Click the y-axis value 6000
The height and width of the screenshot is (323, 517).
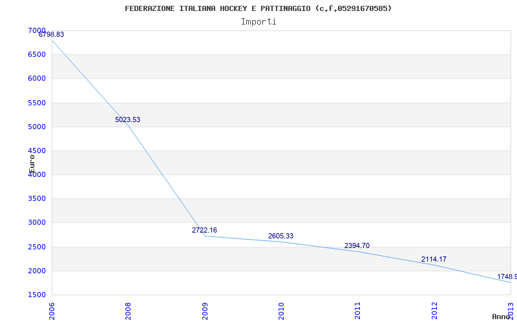click(37, 78)
